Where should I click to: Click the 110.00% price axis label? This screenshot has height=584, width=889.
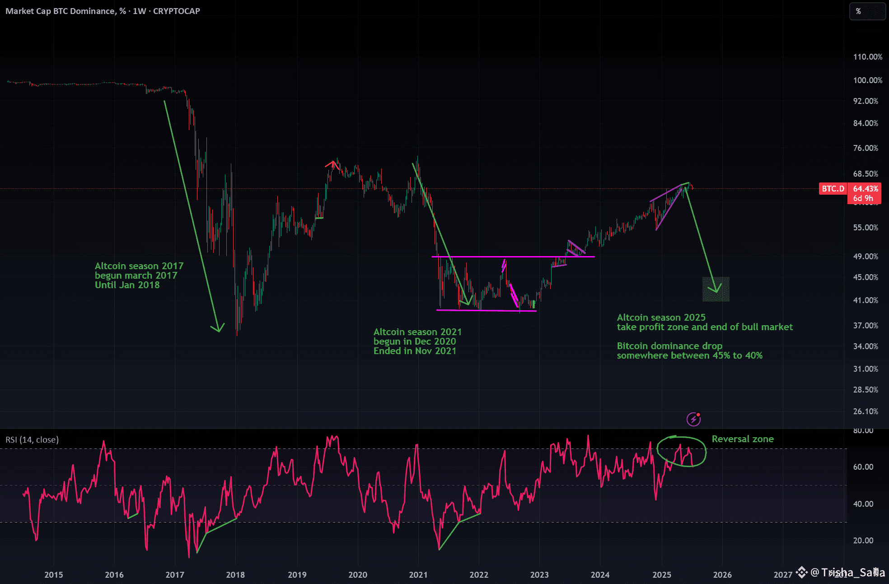867,57
